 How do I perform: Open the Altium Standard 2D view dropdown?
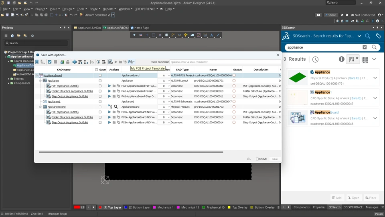[113, 15]
